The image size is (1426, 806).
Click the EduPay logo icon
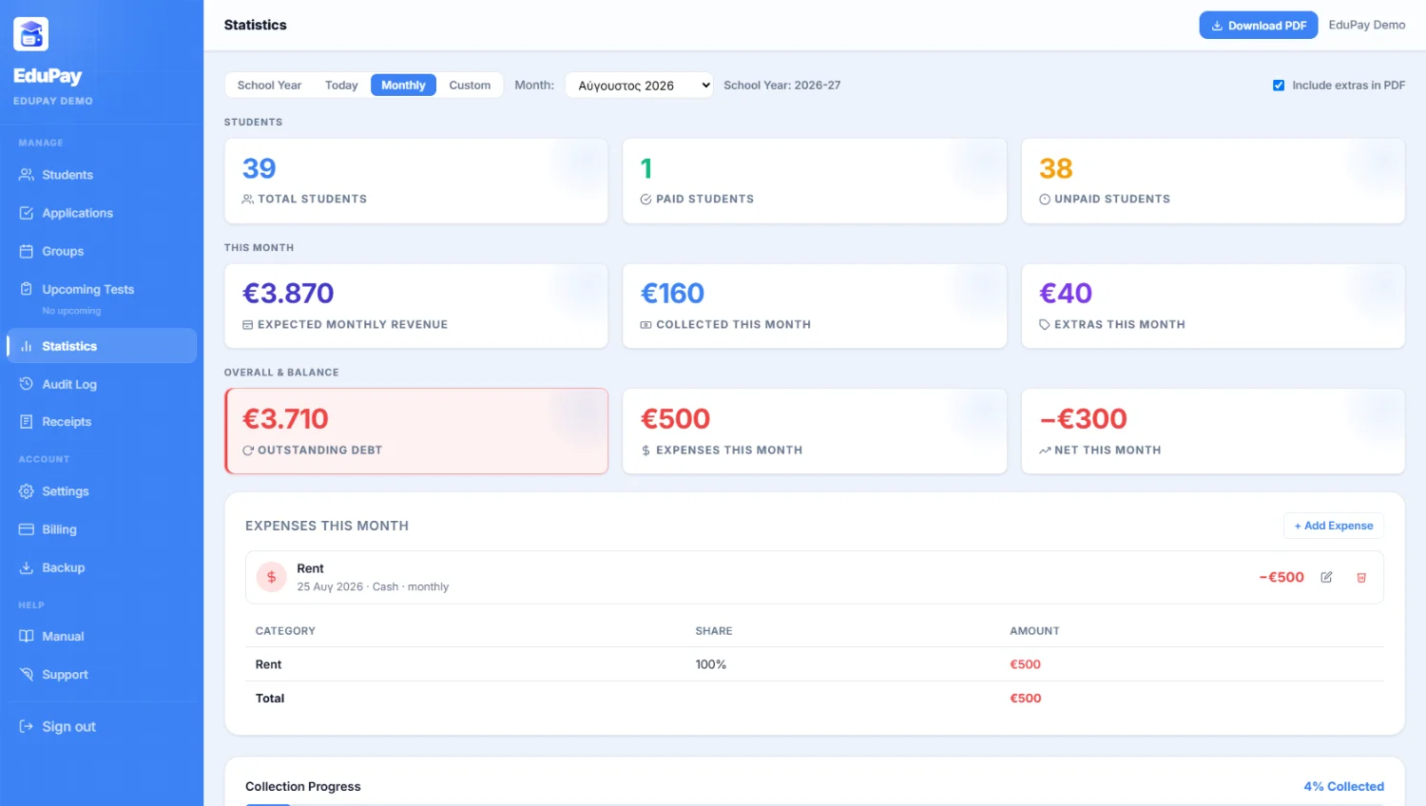click(x=30, y=34)
